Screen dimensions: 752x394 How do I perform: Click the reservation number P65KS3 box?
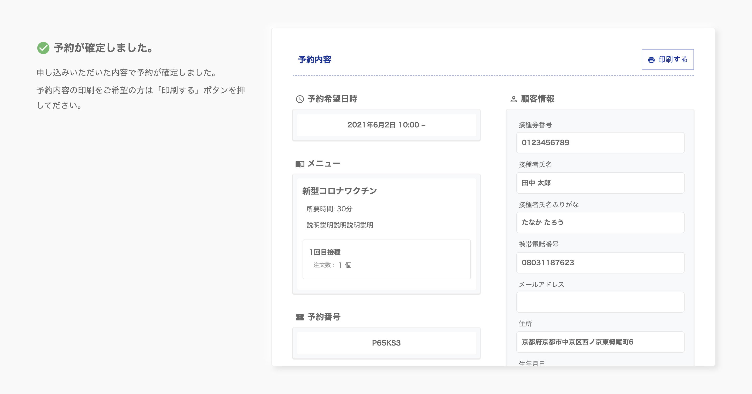386,343
